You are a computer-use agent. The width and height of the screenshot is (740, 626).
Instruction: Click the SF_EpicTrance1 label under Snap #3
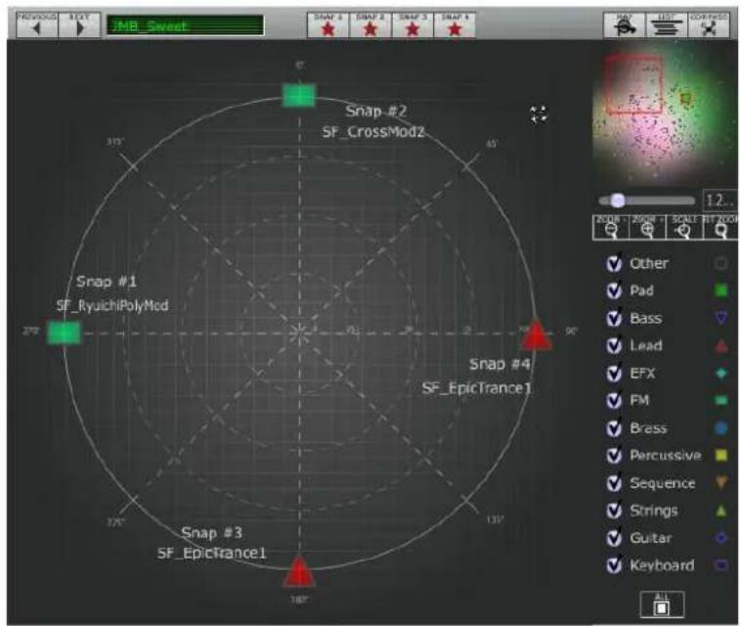pos(211,554)
